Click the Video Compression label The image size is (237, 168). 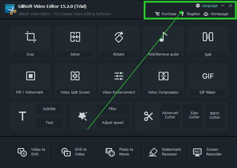(x=163, y=92)
